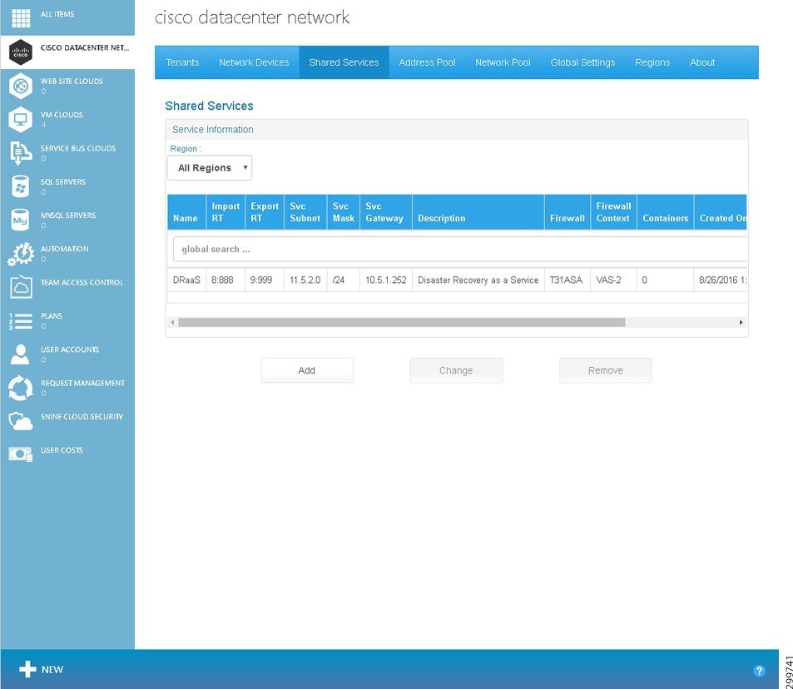Click the scrollbar left arrow

coord(173,322)
